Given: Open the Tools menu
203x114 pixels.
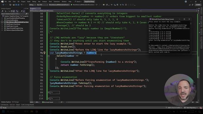Looking at the screenshot, I should [50, 2].
